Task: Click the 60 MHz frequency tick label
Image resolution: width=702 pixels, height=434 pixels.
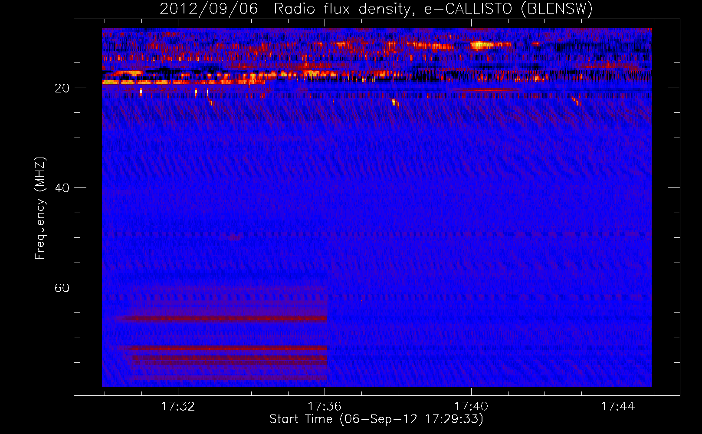Action: [x=62, y=288]
